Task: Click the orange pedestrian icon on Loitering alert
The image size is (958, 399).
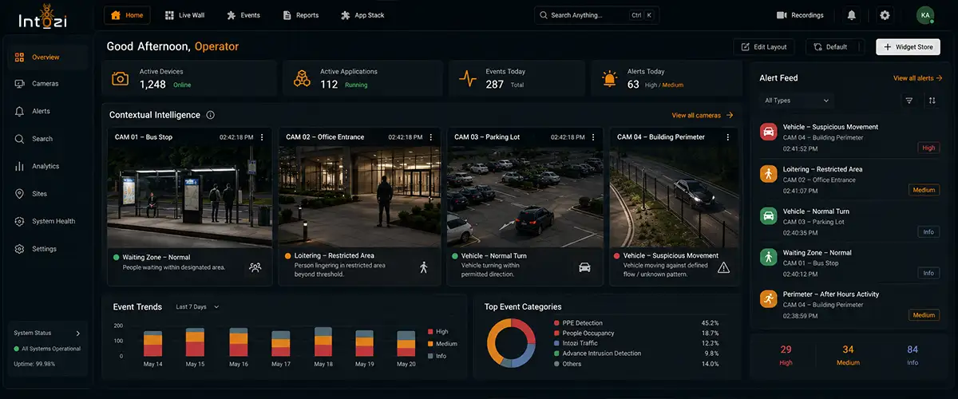Action: click(x=768, y=174)
